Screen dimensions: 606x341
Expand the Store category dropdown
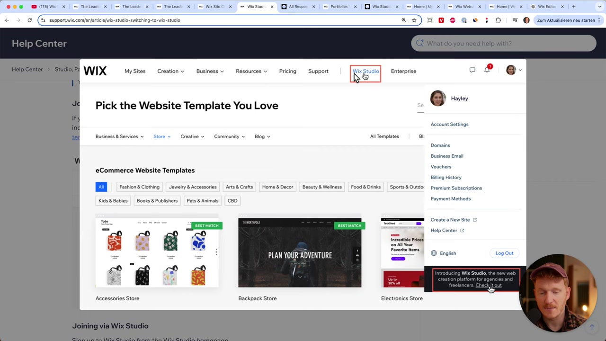[x=162, y=136]
